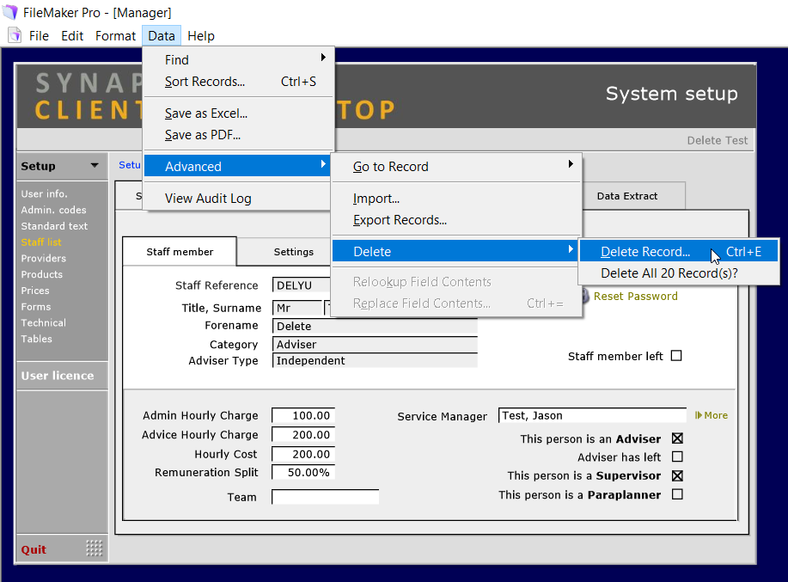788x582 pixels.
Task: Open Standard text in sidebar
Action: coord(54,225)
